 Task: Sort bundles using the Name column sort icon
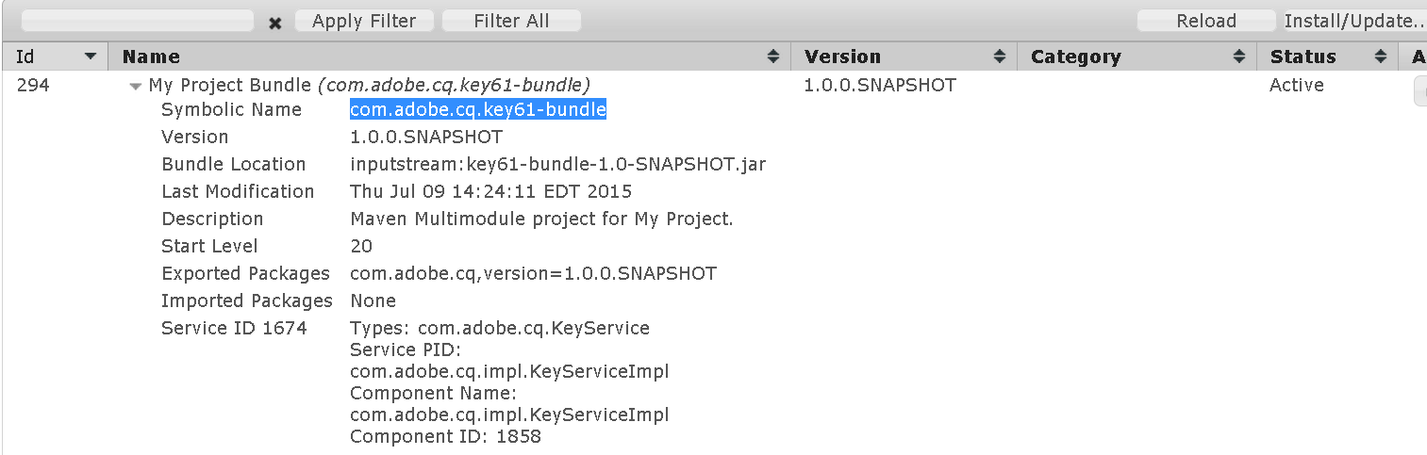pos(773,57)
